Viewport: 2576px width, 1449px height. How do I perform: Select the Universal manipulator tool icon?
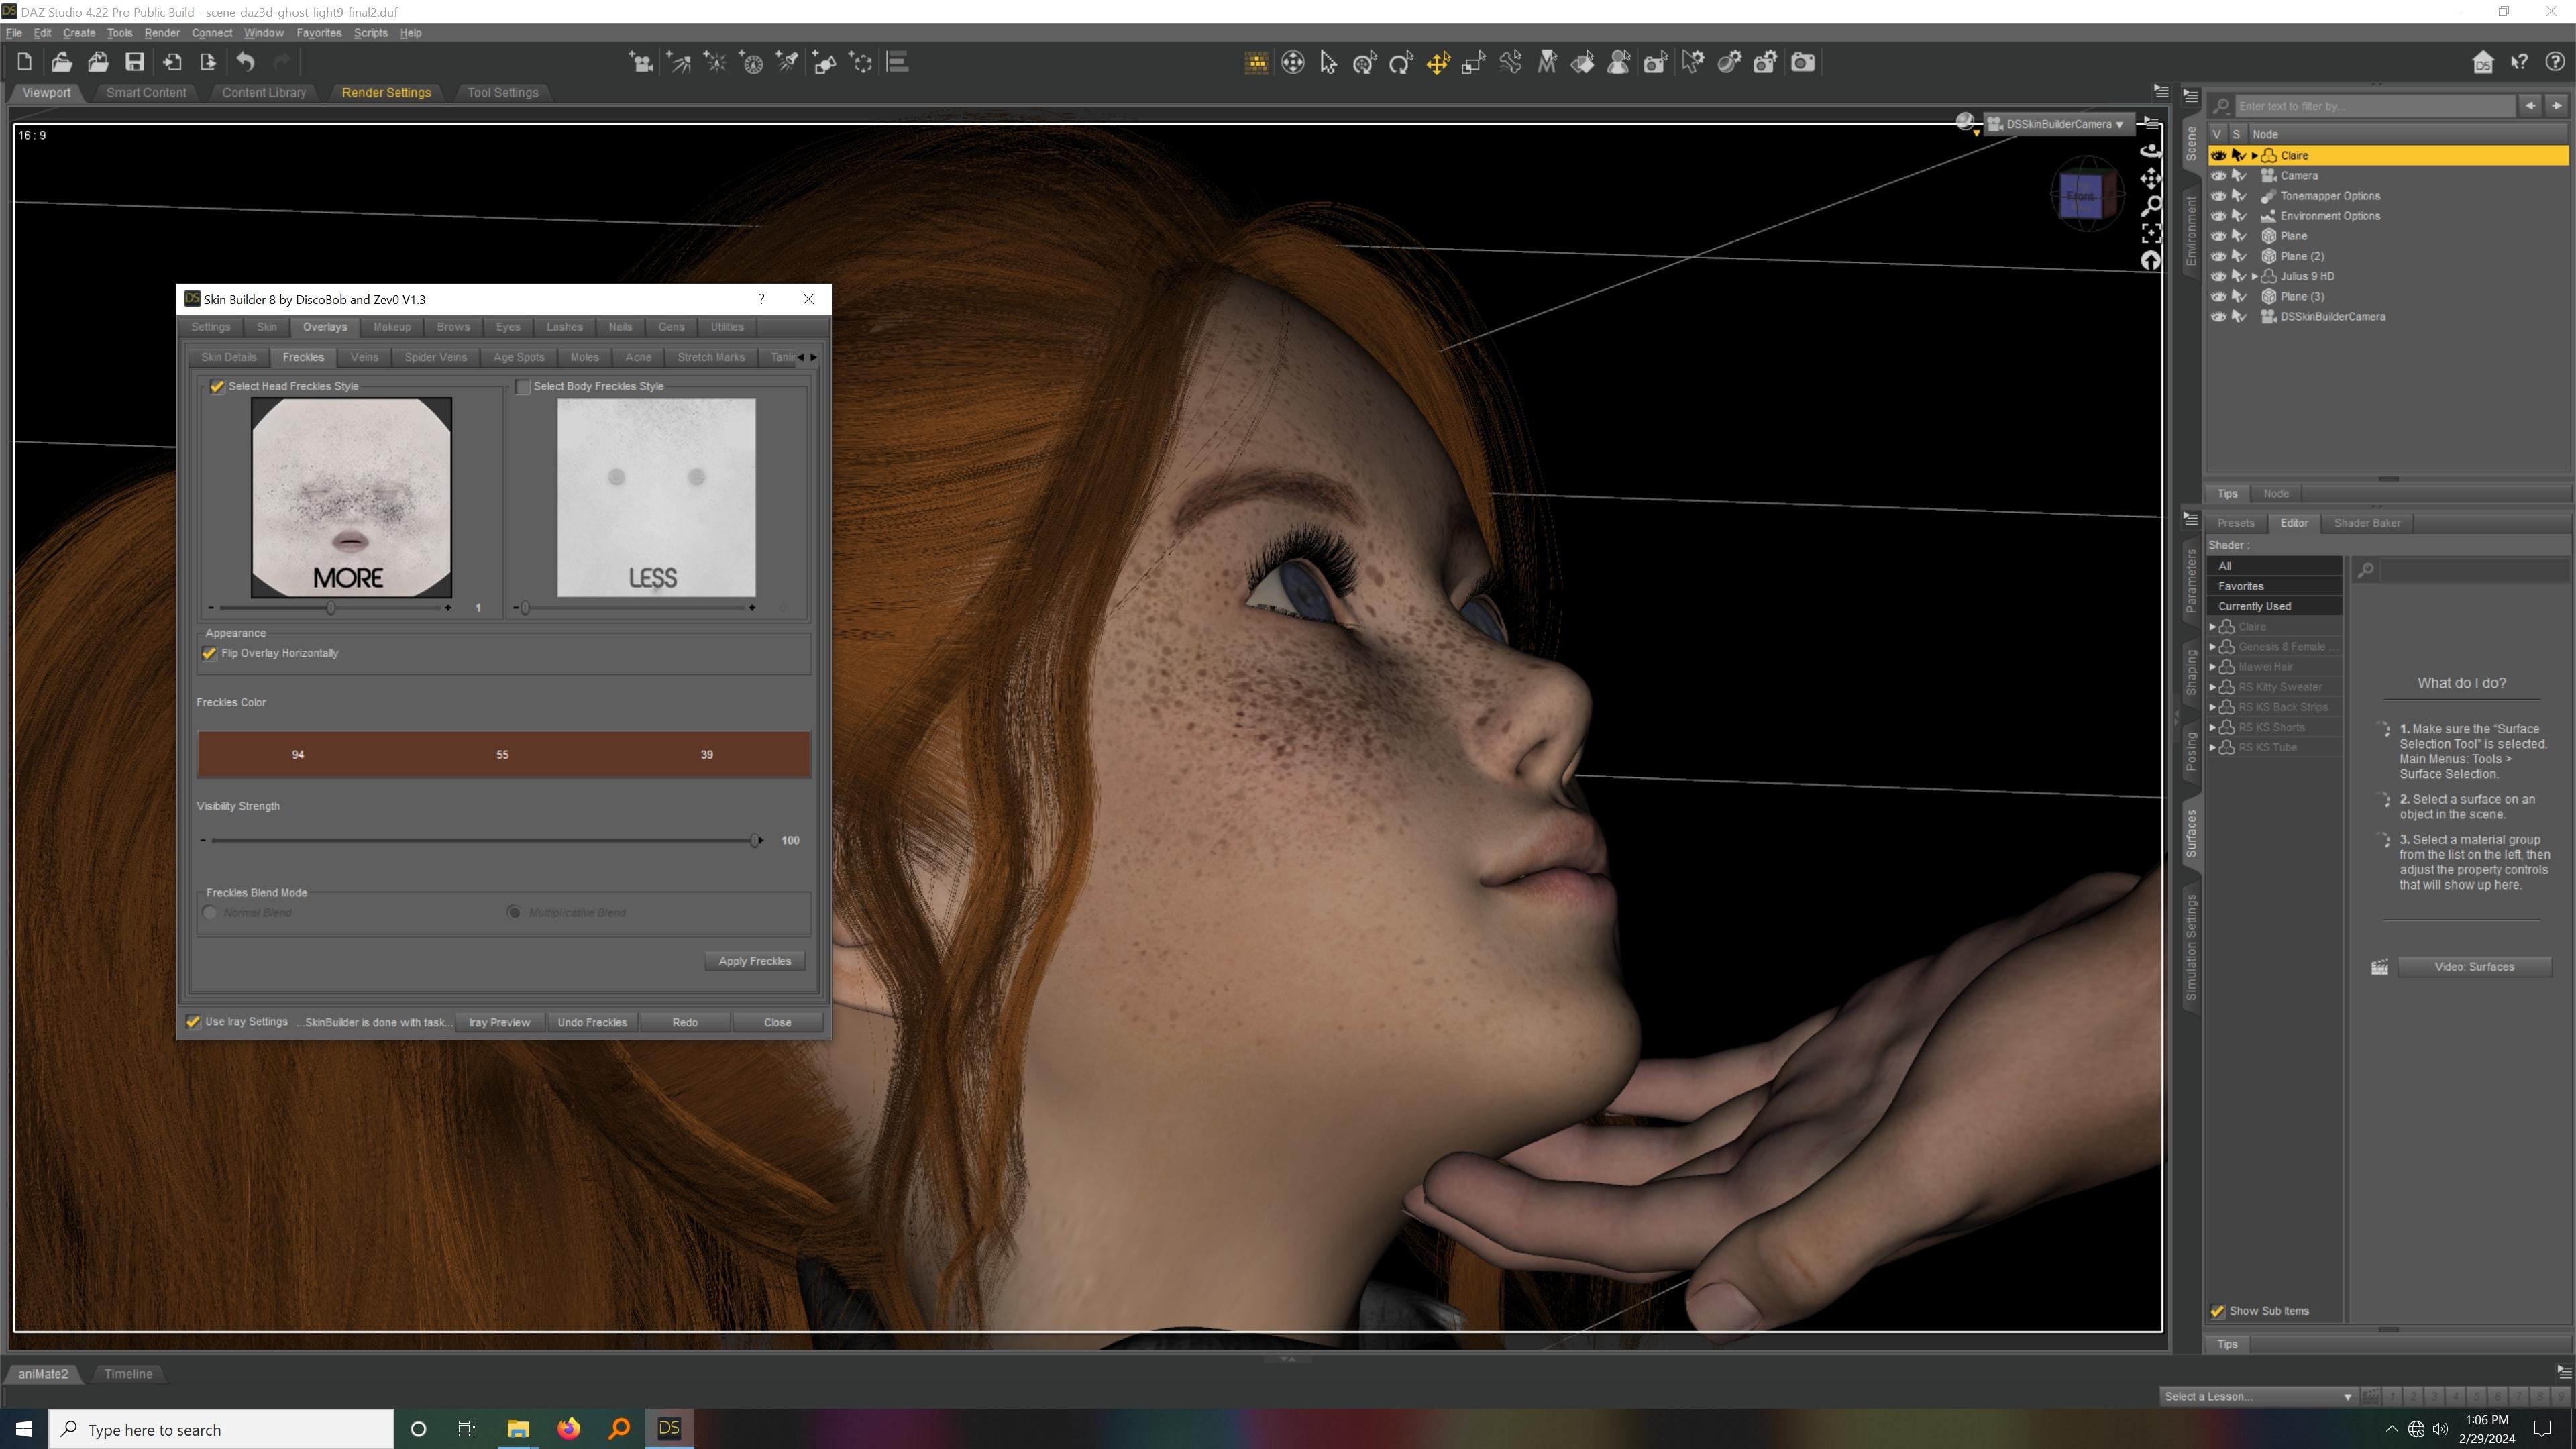point(1292,63)
